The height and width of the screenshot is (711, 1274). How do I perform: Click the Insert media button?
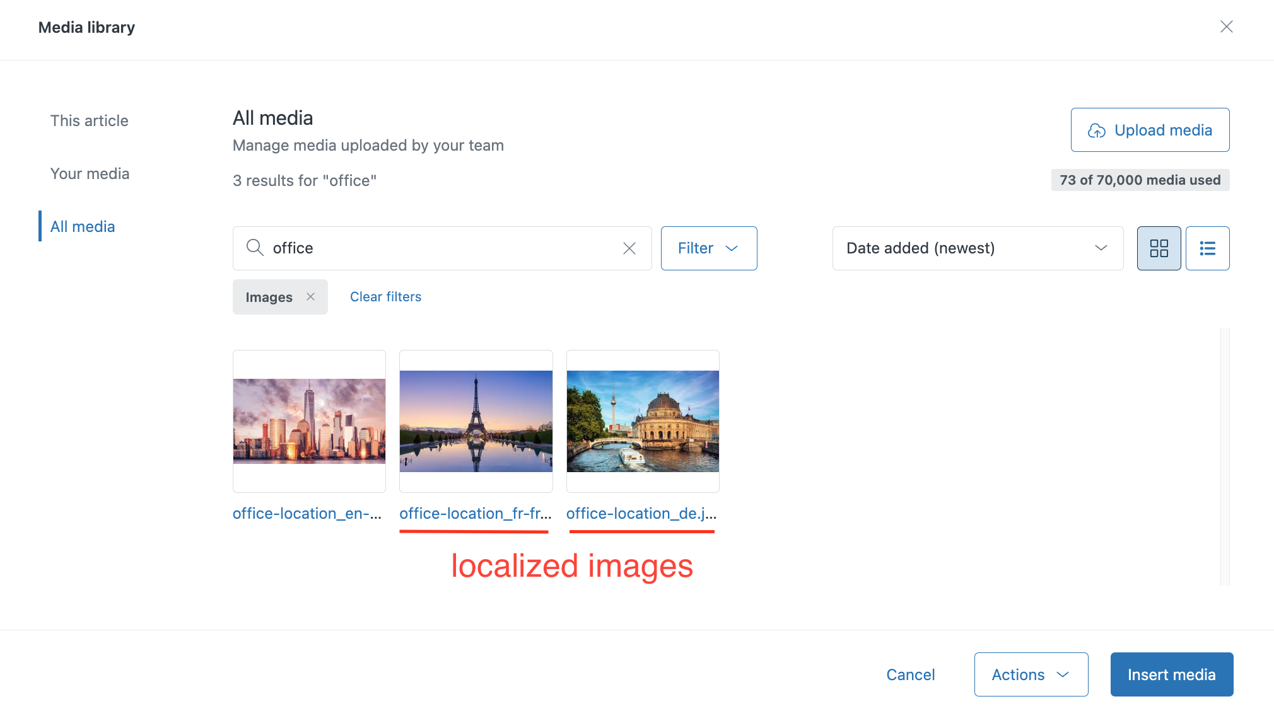[x=1172, y=674]
